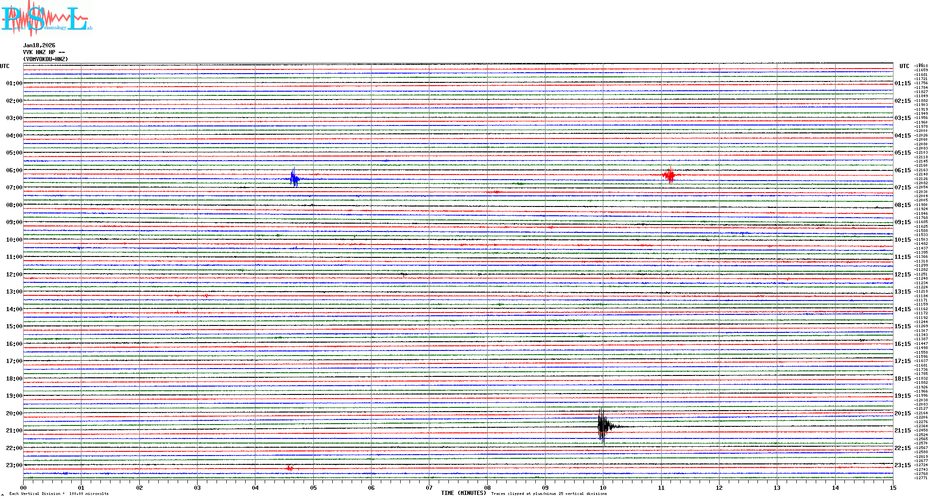Click the 15 minute tick at the end of the bottom axis
The image size is (930, 500).
pyautogui.click(x=893, y=487)
